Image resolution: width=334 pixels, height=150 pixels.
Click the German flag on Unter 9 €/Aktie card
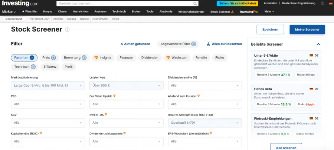(311, 56)
